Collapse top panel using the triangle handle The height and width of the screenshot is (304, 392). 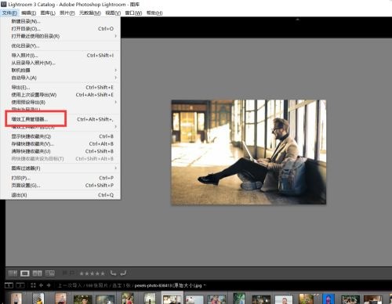[297, 20]
